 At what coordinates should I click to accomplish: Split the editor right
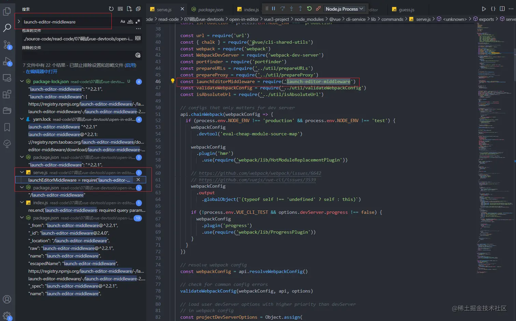pos(502,9)
